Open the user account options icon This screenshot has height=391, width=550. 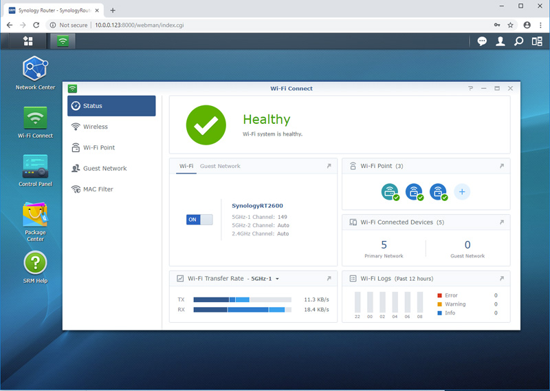click(x=500, y=41)
